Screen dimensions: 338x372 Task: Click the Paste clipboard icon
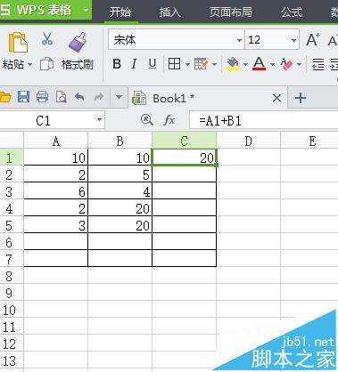[x=18, y=43]
